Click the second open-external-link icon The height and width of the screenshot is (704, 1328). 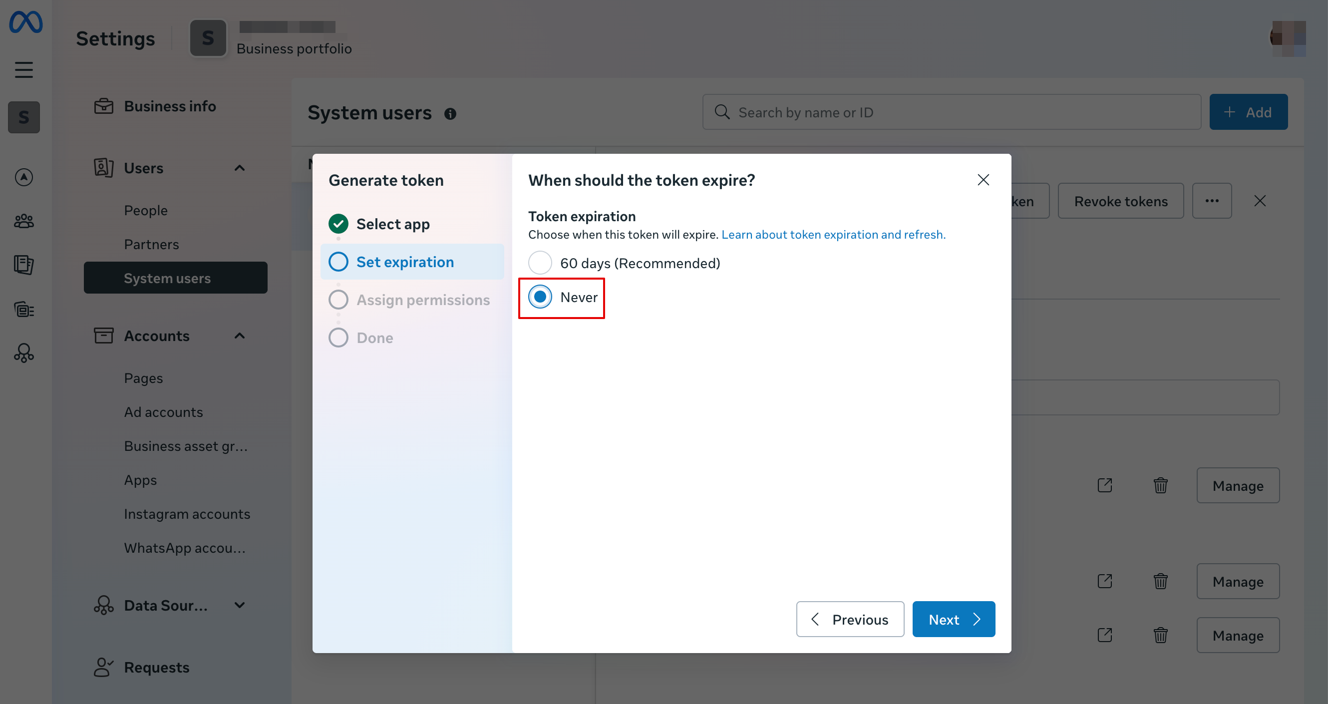tap(1104, 581)
